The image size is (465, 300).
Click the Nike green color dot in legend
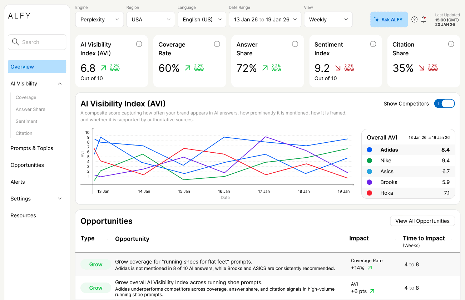point(369,161)
